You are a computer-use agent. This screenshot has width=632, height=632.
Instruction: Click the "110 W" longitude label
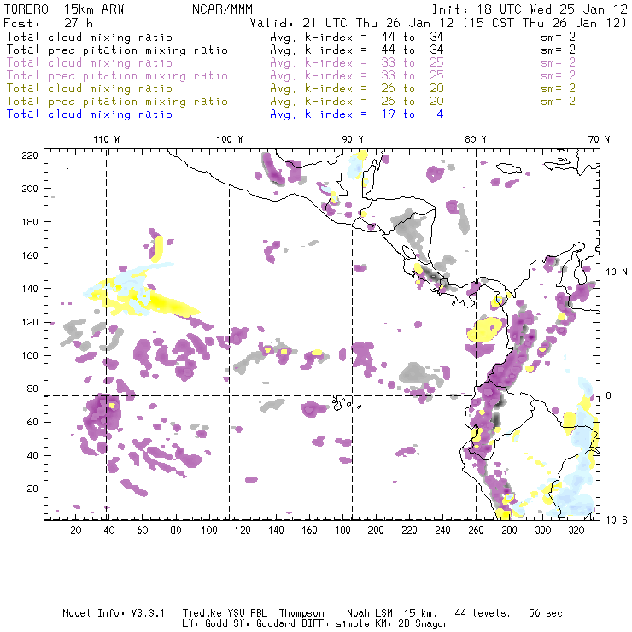pyautogui.click(x=107, y=139)
